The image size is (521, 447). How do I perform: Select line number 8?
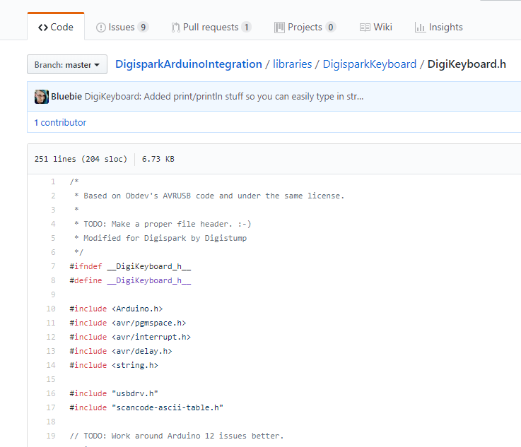53,280
